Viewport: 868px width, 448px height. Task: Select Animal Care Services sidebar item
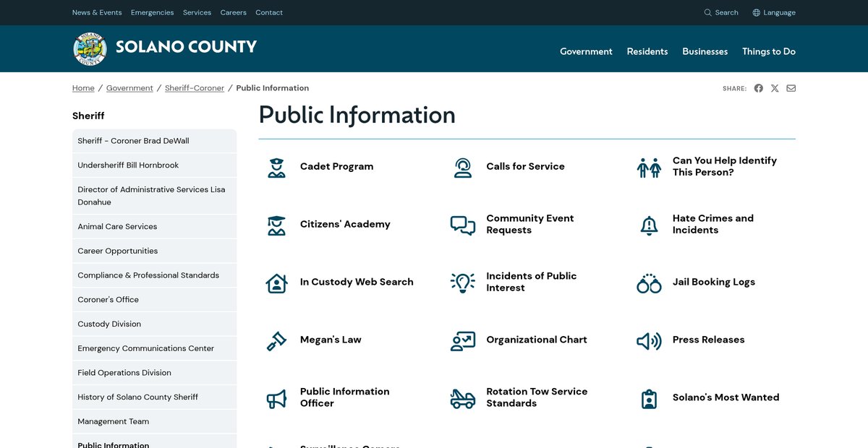(x=154, y=226)
